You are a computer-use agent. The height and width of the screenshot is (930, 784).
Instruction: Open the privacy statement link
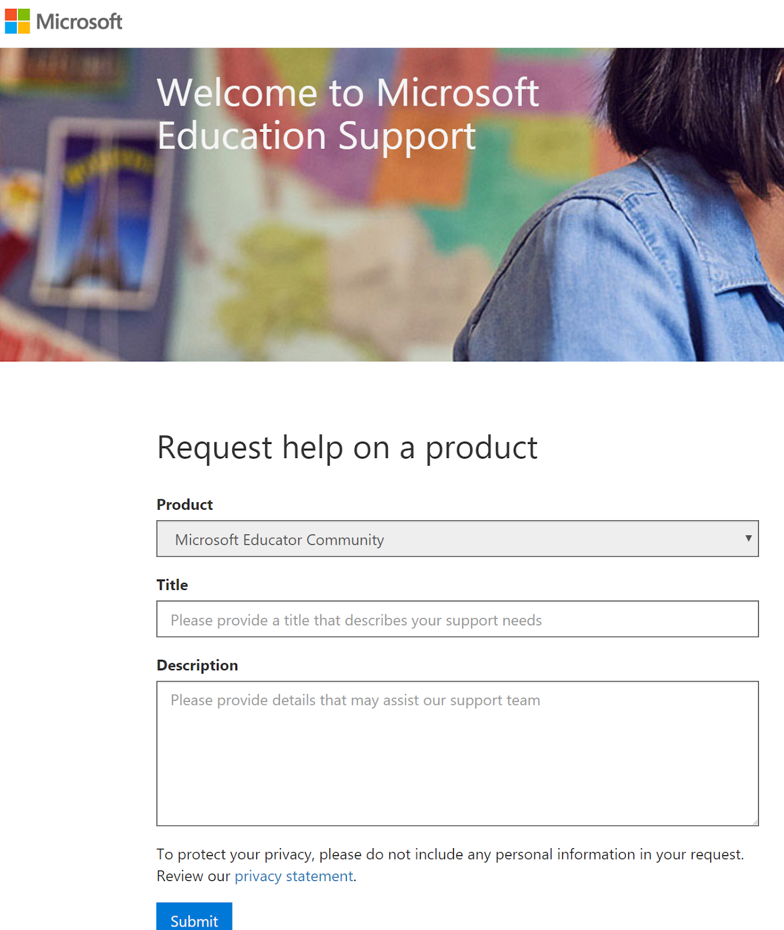pos(293,876)
